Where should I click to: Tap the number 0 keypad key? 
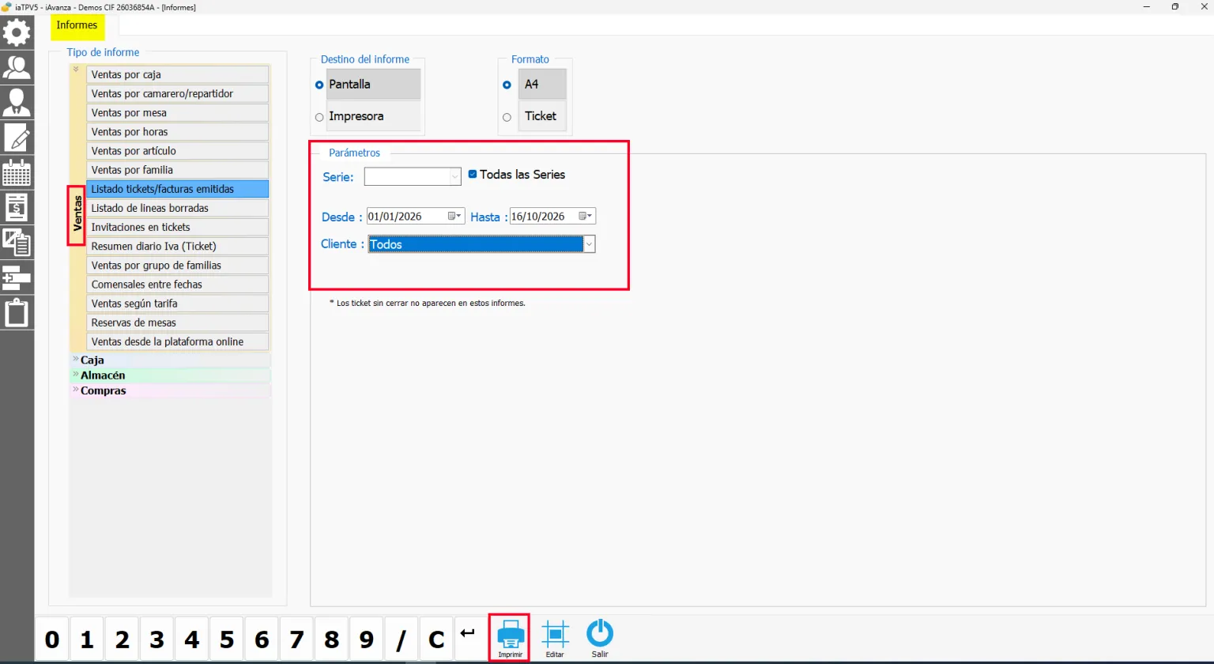(x=52, y=639)
